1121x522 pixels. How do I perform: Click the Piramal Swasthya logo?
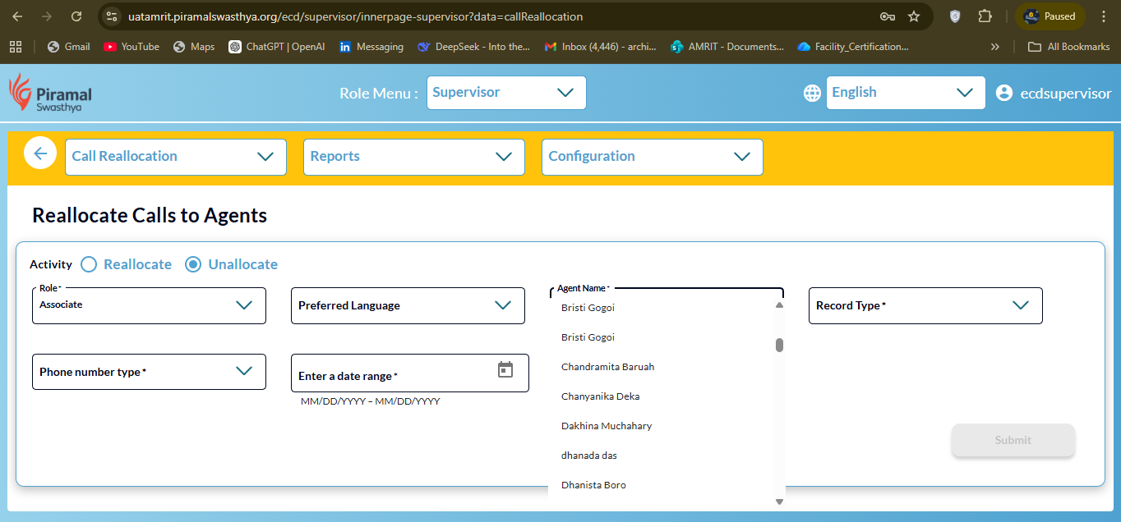[50, 94]
